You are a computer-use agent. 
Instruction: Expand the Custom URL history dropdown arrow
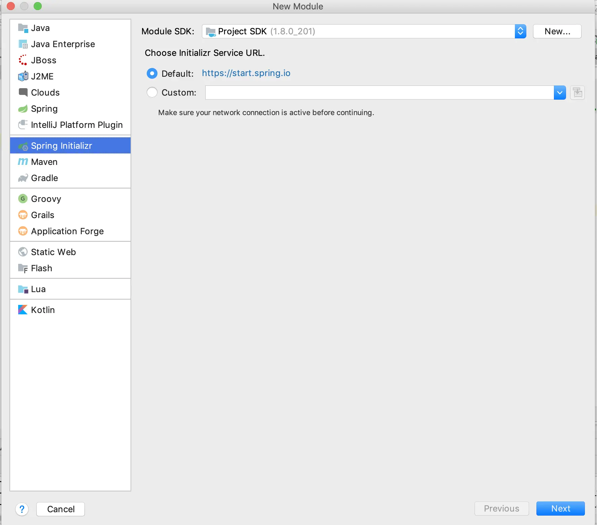tap(560, 93)
